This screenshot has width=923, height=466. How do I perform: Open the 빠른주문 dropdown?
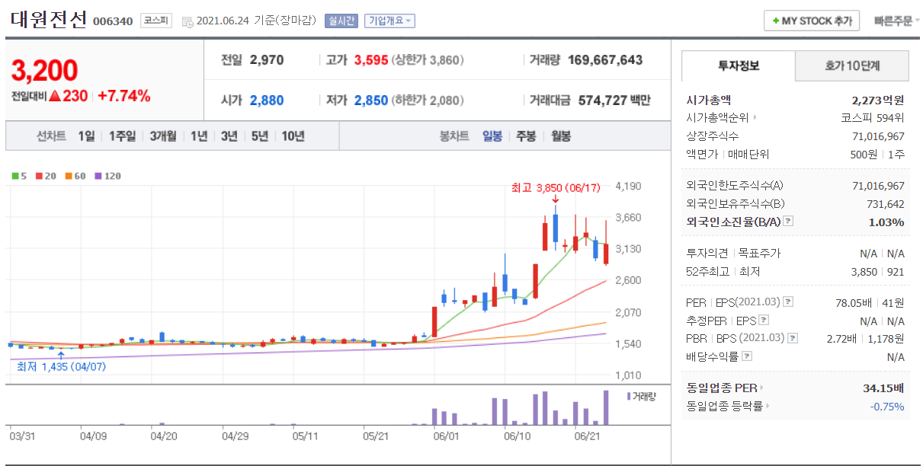[897, 21]
